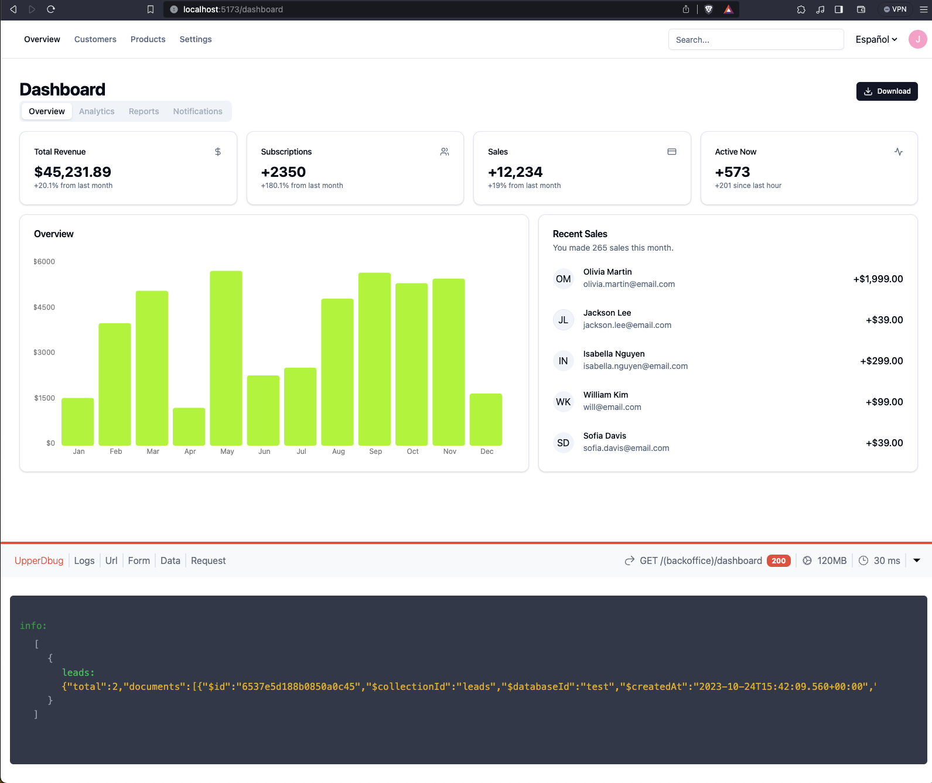Click the GET /(backoffice)/dashboard request text
This screenshot has width=932, height=783.
tap(701, 560)
